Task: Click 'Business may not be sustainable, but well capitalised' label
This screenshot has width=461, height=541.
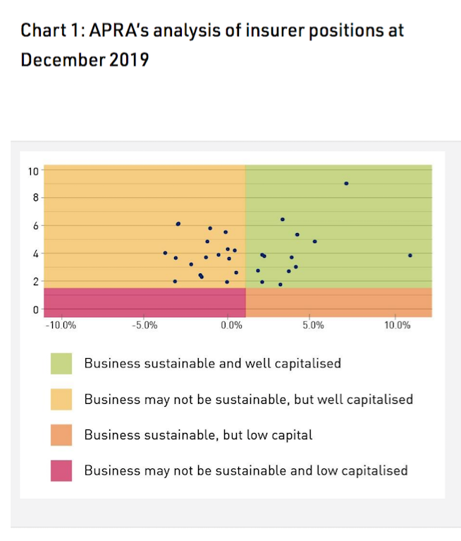Action: point(248,399)
